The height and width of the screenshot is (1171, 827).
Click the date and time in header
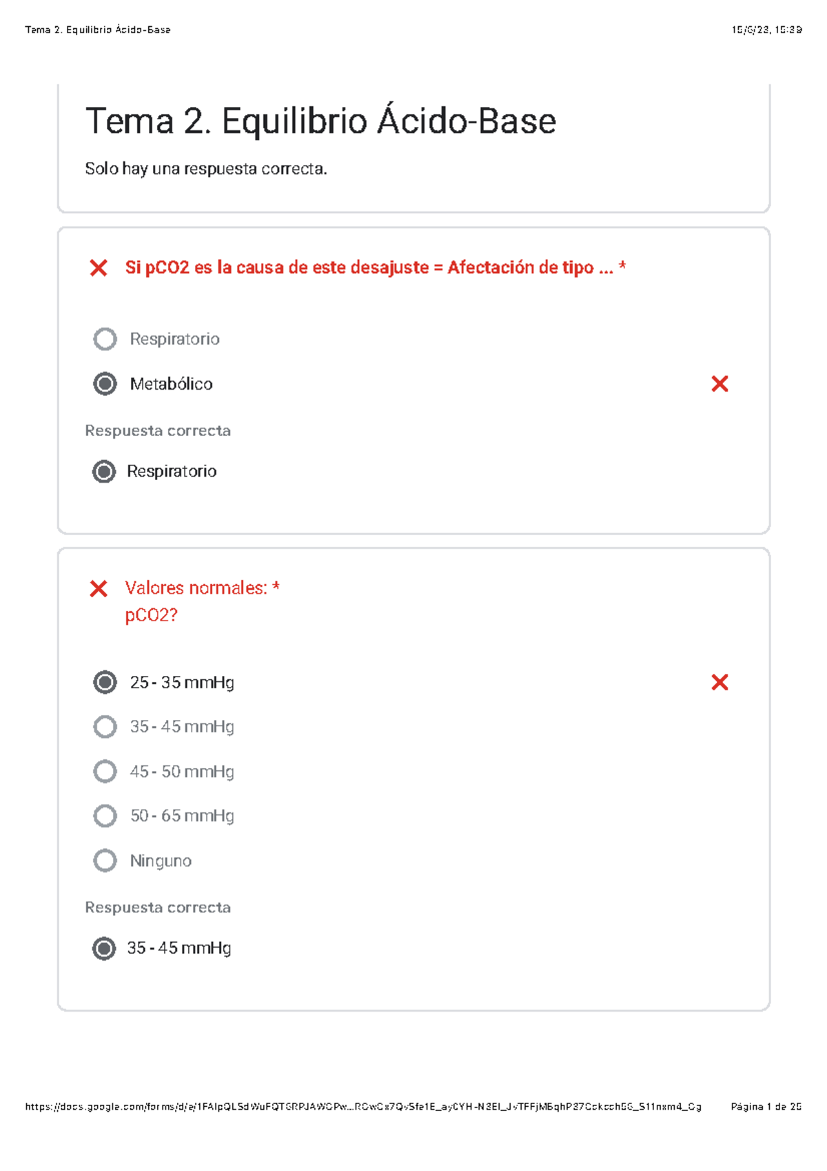[x=766, y=30]
